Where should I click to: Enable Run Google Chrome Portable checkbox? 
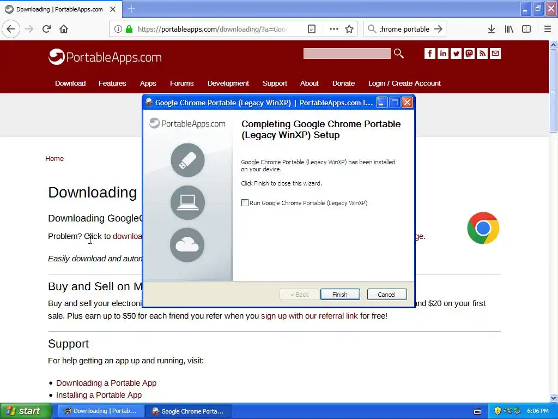[245, 203]
